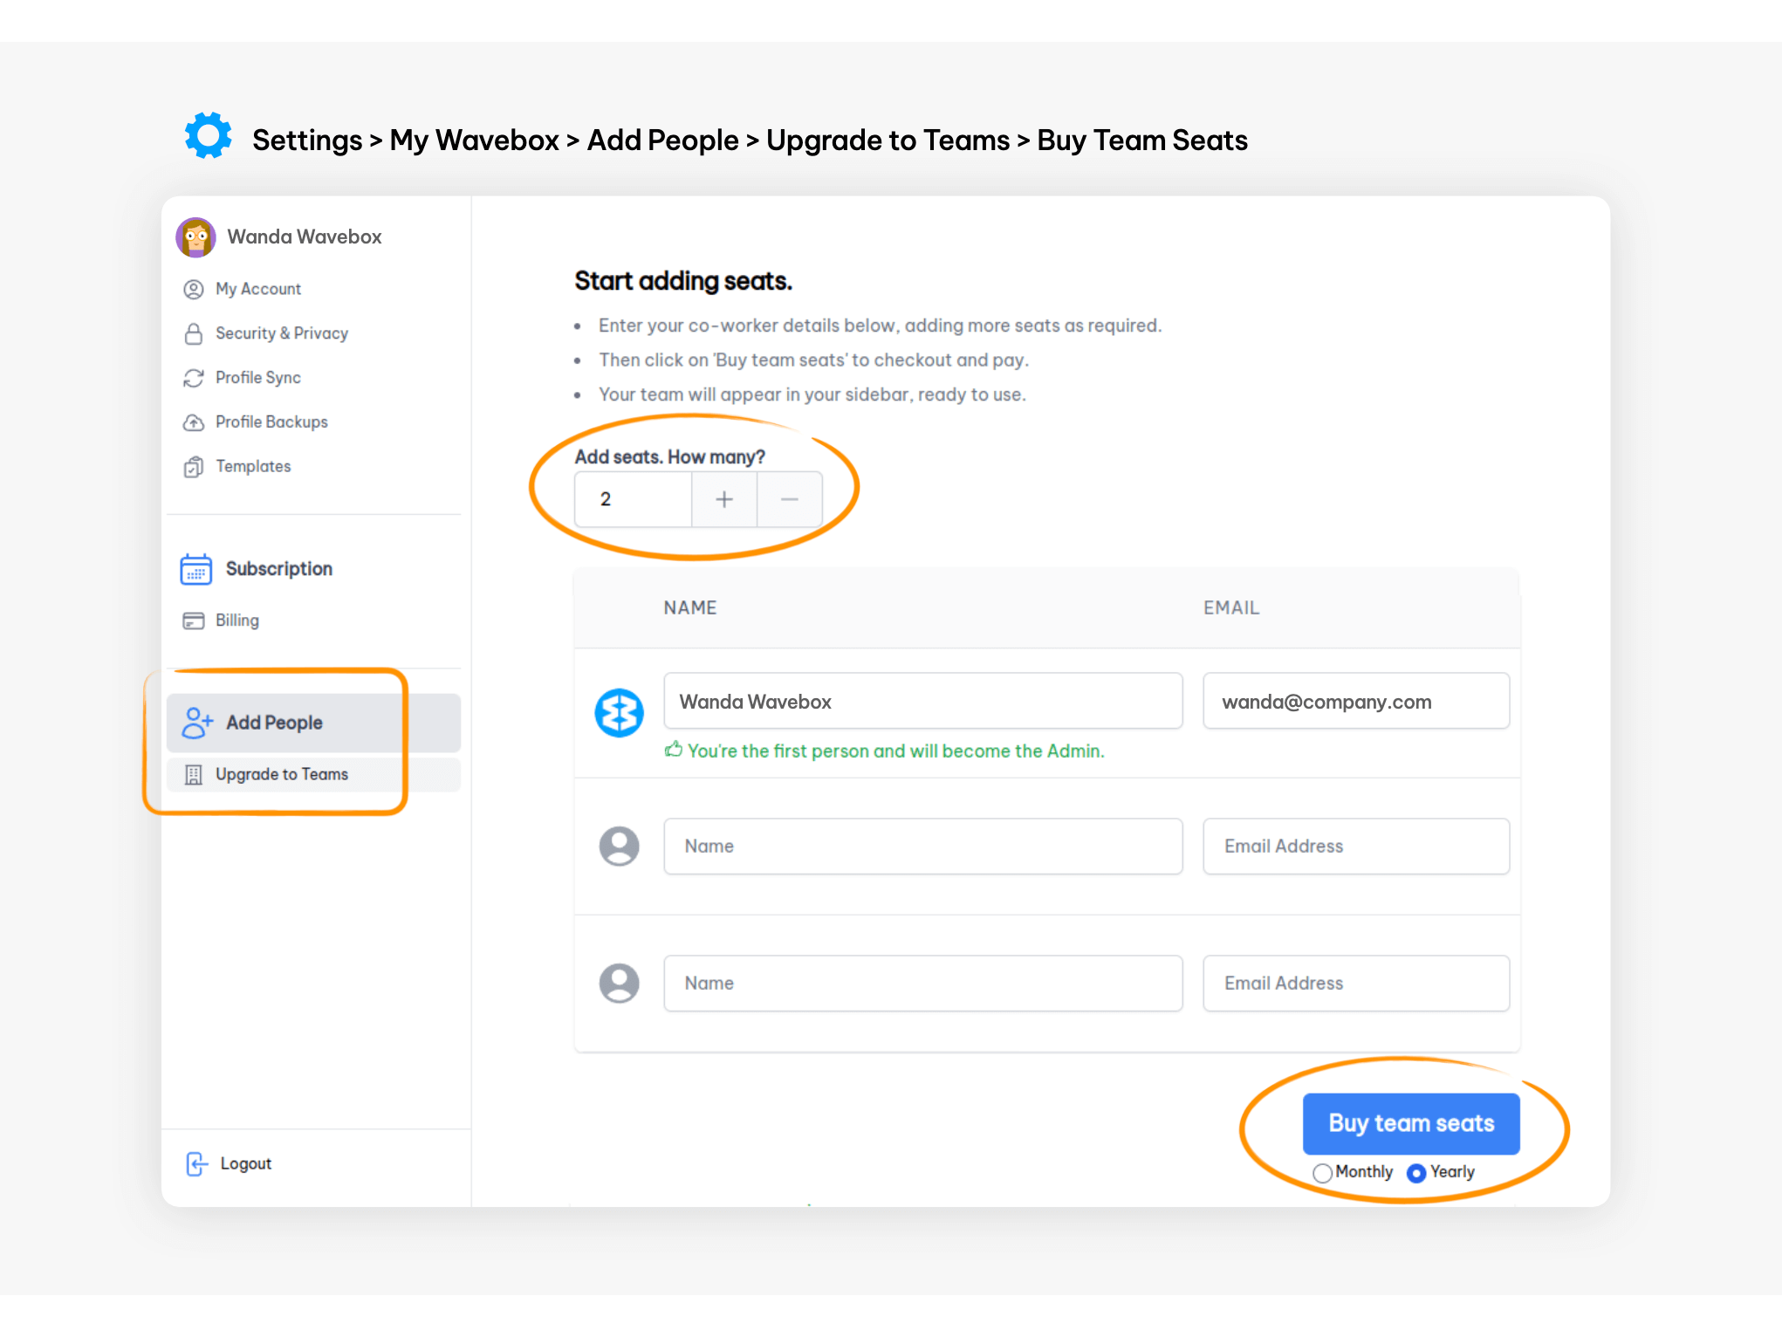1782x1337 pixels.
Task: Click the My Account person icon
Action: [x=194, y=289]
